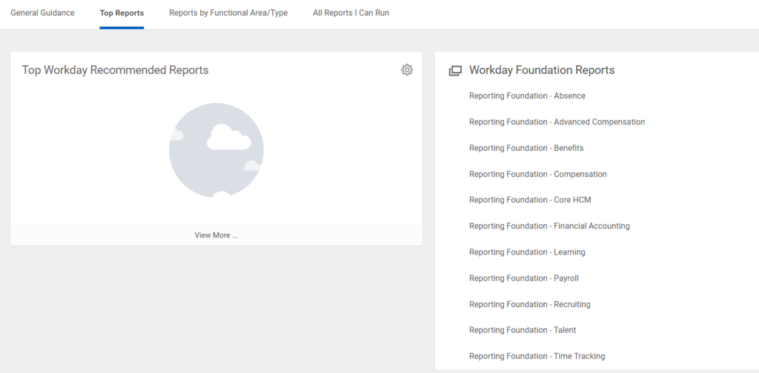Click View More in recommended reports
The height and width of the screenshot is (373, 759).
coord(216,235)
